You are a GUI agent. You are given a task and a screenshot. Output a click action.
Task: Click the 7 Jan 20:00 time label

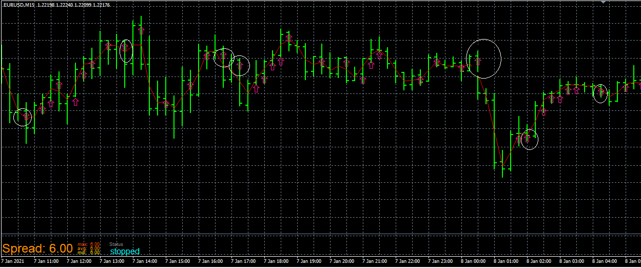tap(342, 261)
